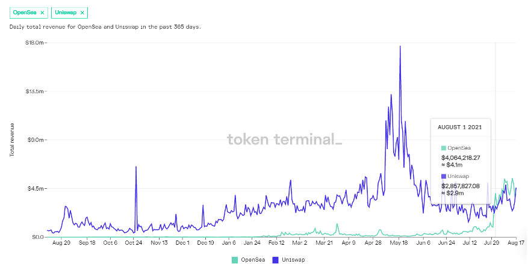This screenshot has height=264, width=528.
Task: Toggle OpenSea series via legend green swatch
Action: 235,260
